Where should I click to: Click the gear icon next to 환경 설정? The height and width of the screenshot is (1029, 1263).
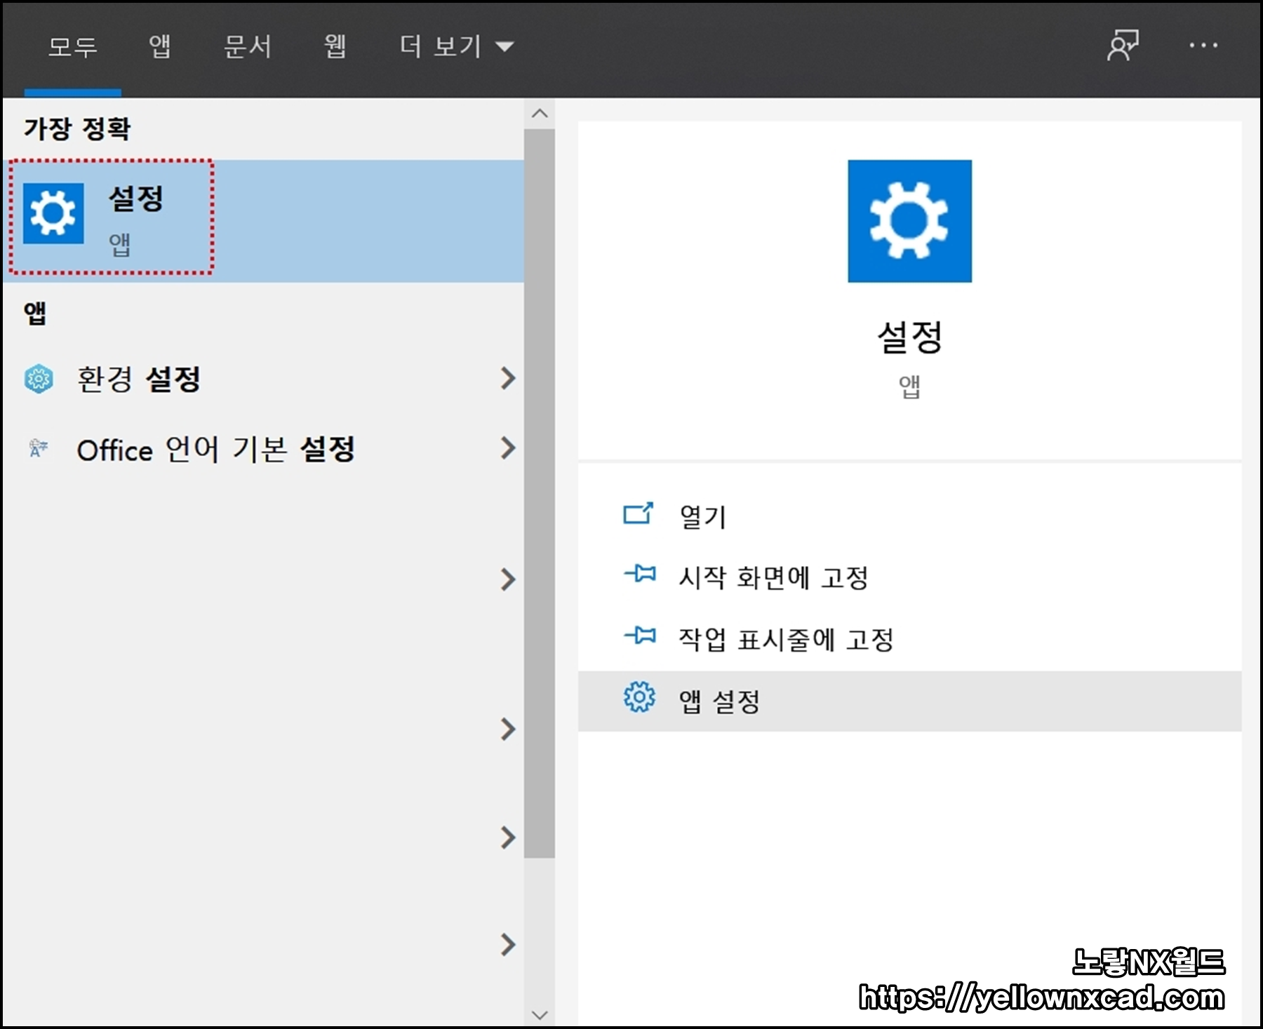click(39, 379)
